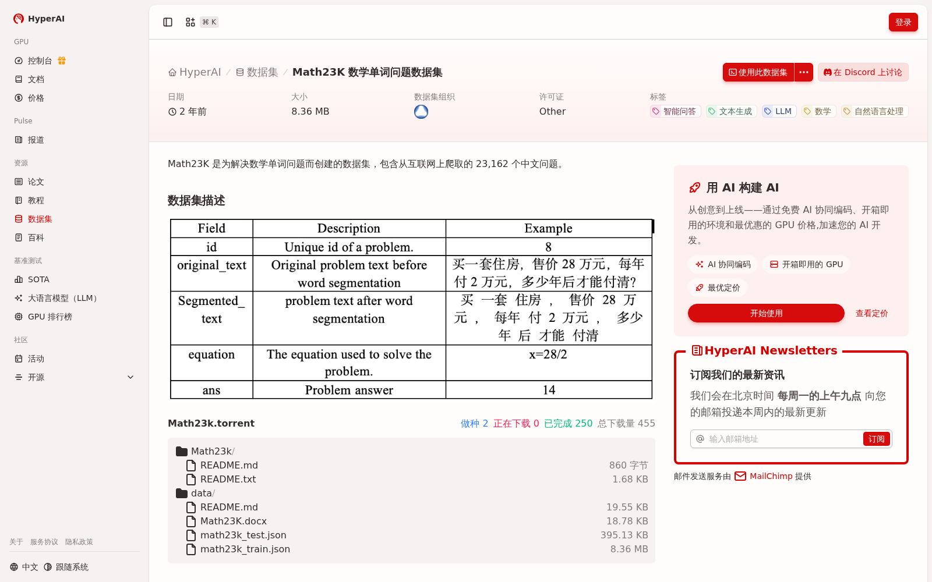Click the dataset description table image
This screenshot has width=932, height=582.
[x=411, y=309]
